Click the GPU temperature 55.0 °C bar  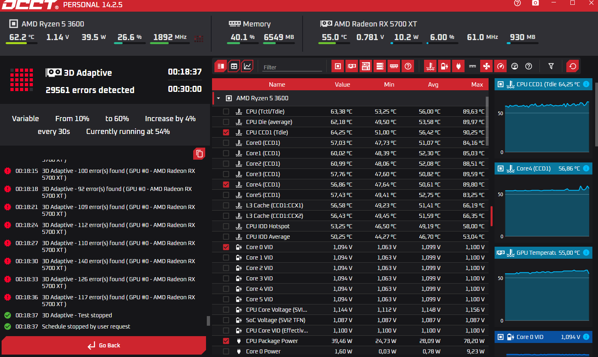tap(334, 43)
